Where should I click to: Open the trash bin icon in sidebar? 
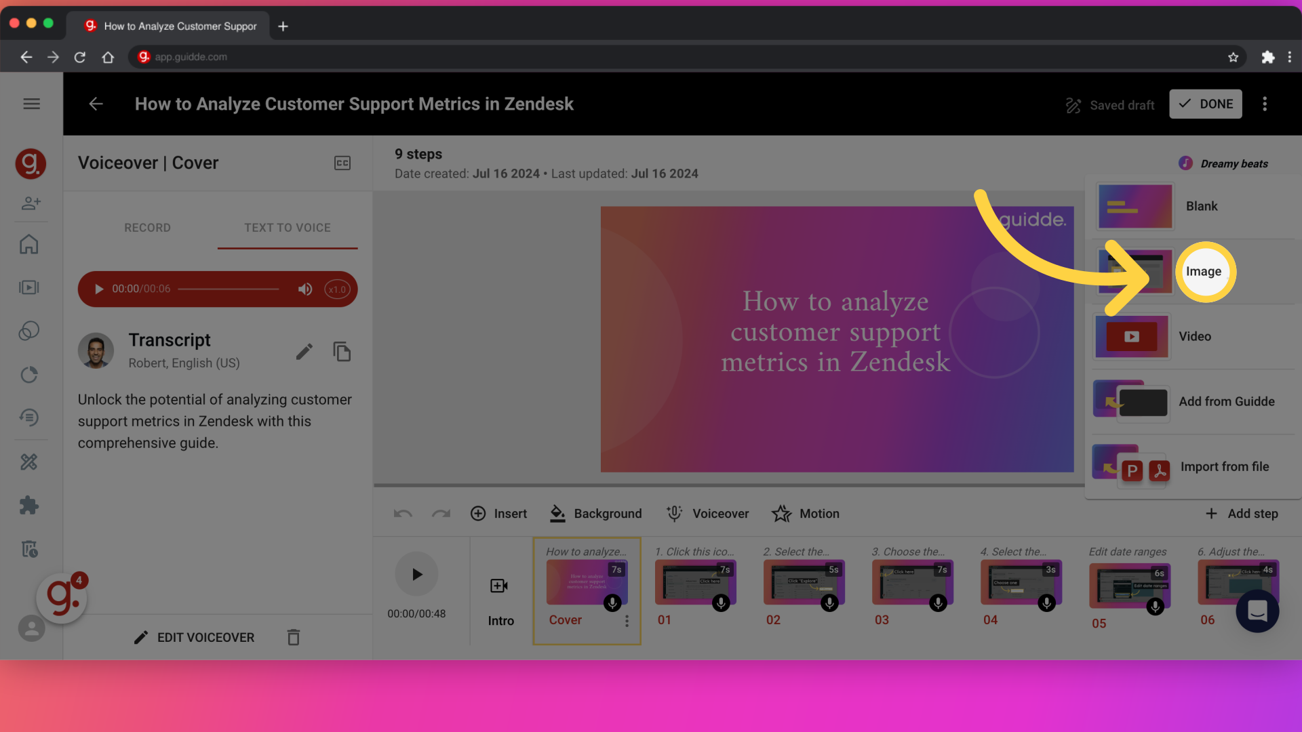[29, 548]
